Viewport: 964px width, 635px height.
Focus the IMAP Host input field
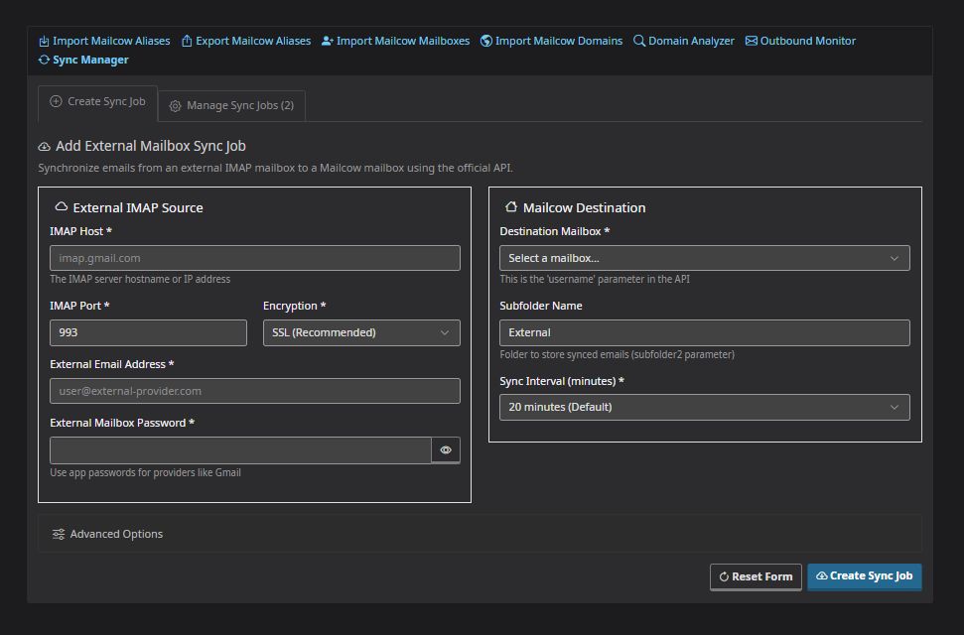pyautogui.click(x=254, y=258)
